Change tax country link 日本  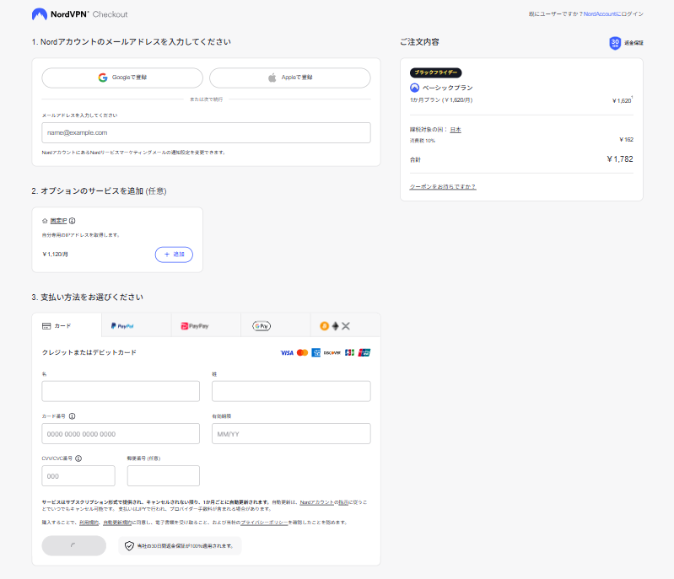(x=456, y=129)
